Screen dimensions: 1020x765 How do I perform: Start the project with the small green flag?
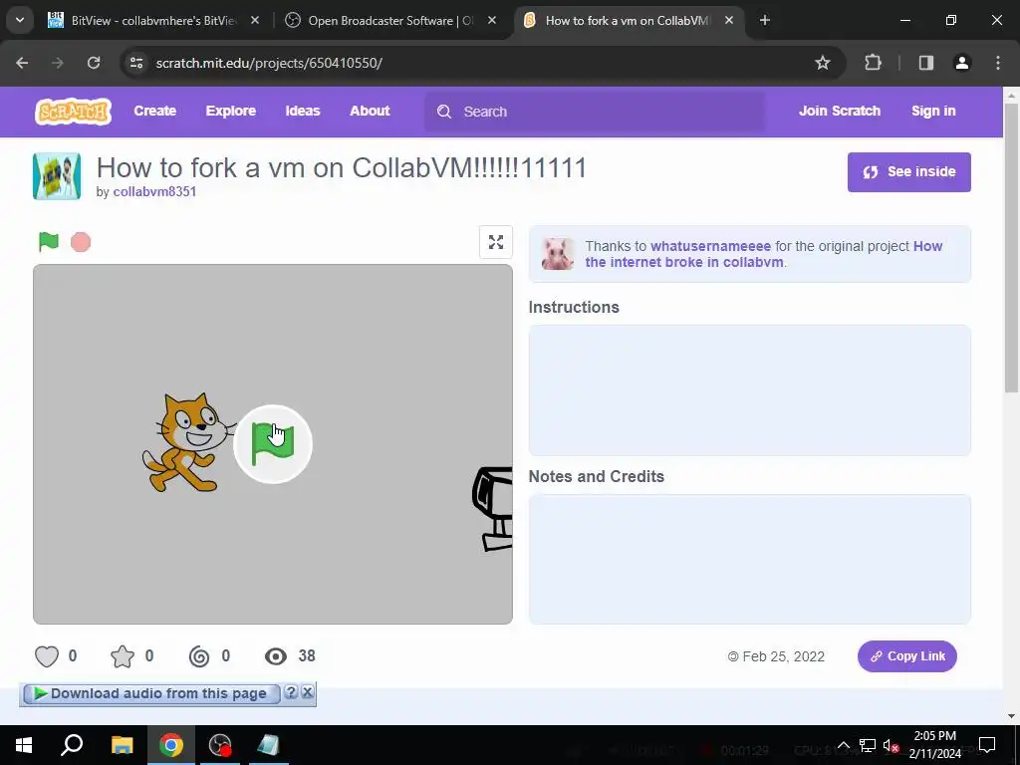[x=49, y=241]
